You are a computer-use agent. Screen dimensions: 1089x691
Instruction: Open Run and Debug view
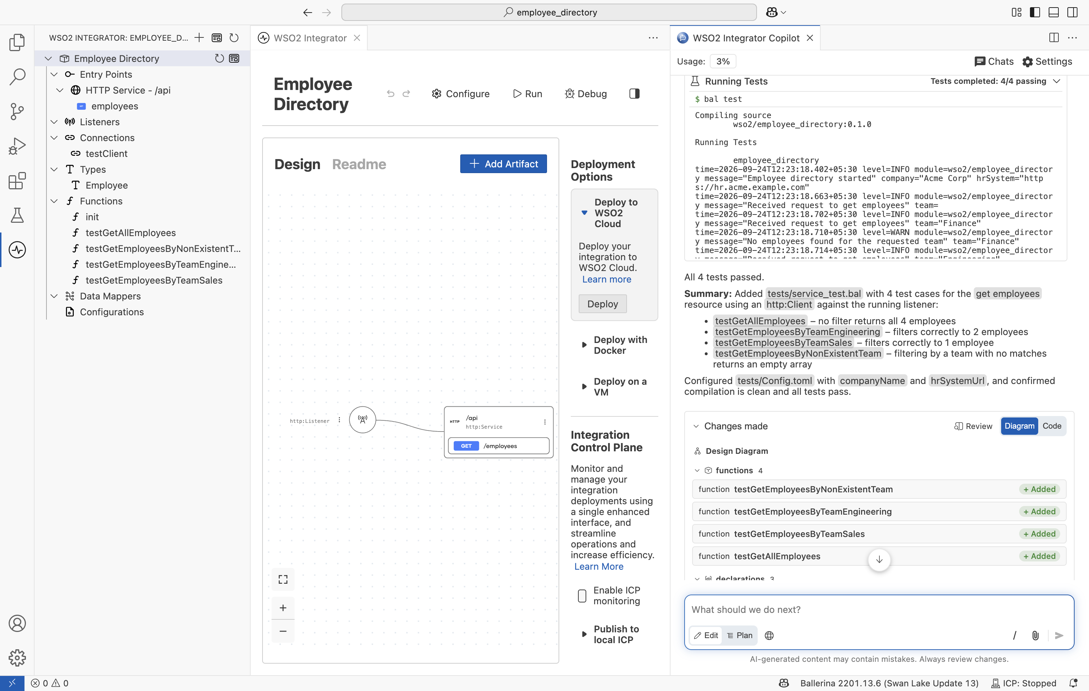point(17,146)
